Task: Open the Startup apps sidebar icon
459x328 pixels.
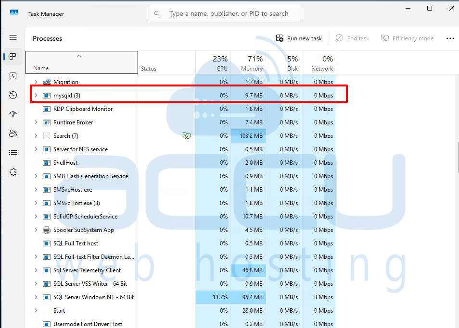Action: (13, 114)
